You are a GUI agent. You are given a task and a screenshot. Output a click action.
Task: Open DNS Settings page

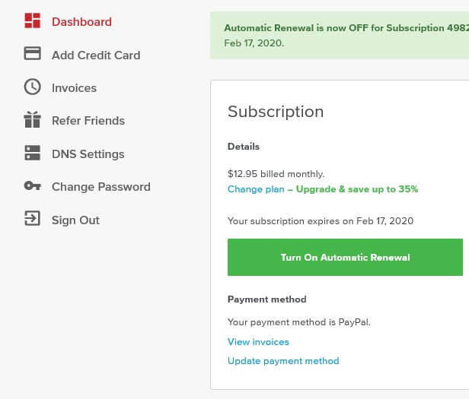coord(88,154)
